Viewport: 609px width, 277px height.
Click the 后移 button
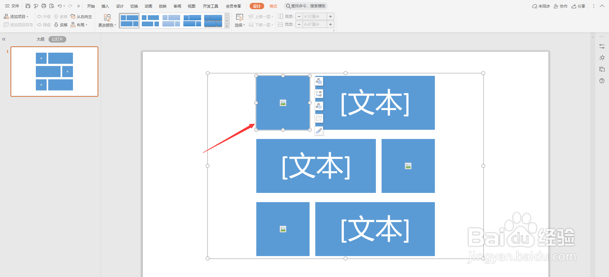click(x=61, y=25)
